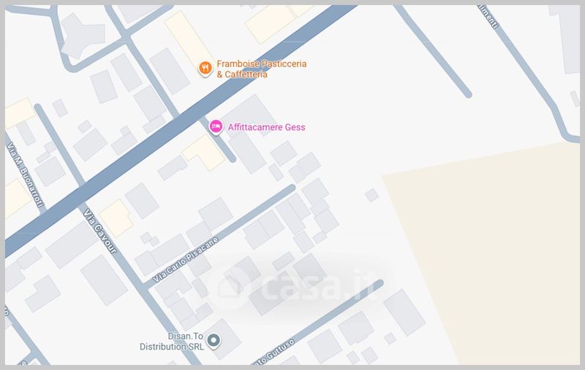Viewport: 585px width, 370px height.
Task: Click the house icon in casa.it watermark
Action: 229,287
